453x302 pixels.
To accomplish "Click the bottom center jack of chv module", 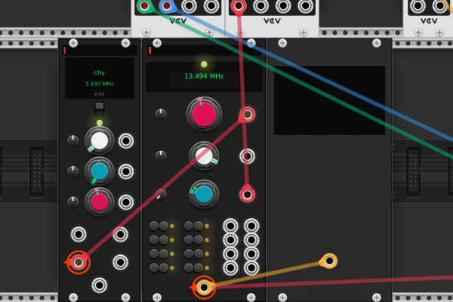I will [x=100, y=285].
